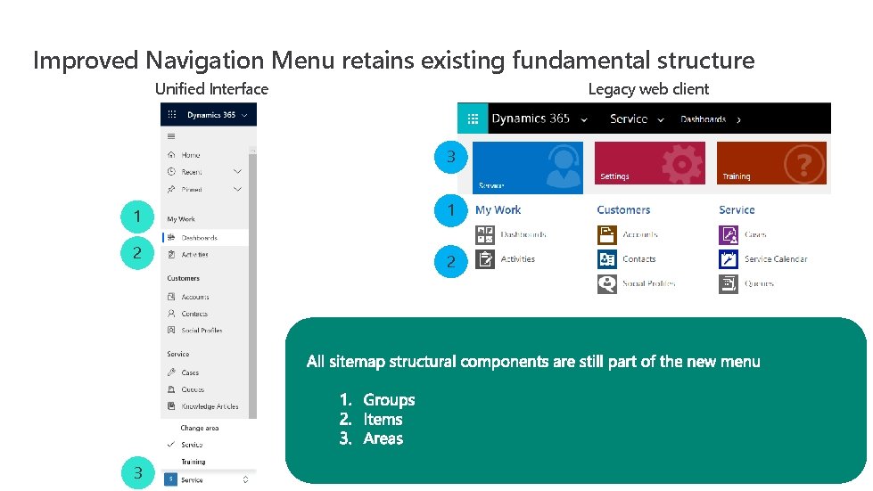The width and height of the screenshot is (873, 491).
Task: Select the blue Service area tile
Action: pos(528,168)
